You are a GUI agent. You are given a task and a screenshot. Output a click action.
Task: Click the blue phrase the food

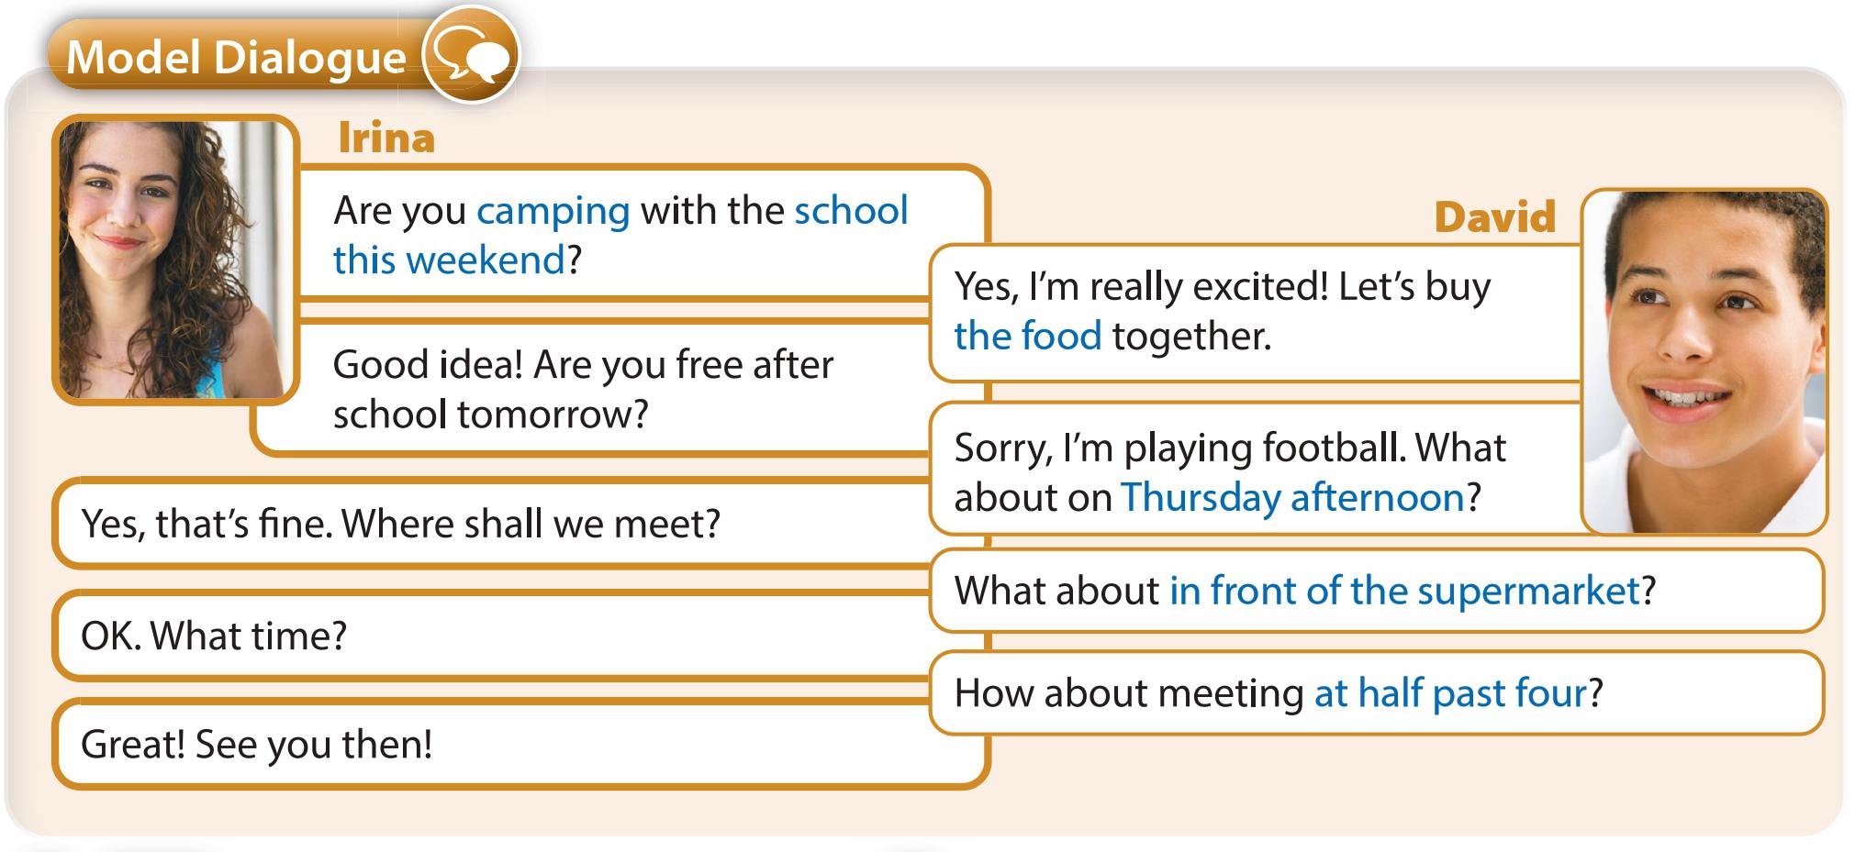(x=1027, y=336)
